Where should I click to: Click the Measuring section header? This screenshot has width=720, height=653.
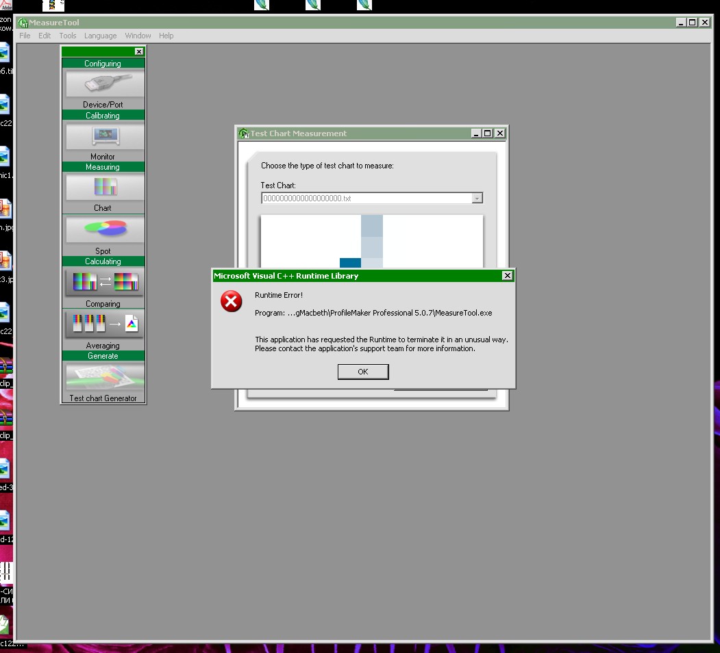(103, 167)
